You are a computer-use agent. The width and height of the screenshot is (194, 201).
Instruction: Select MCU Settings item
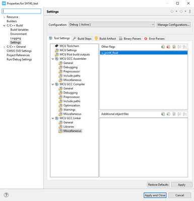68,50
